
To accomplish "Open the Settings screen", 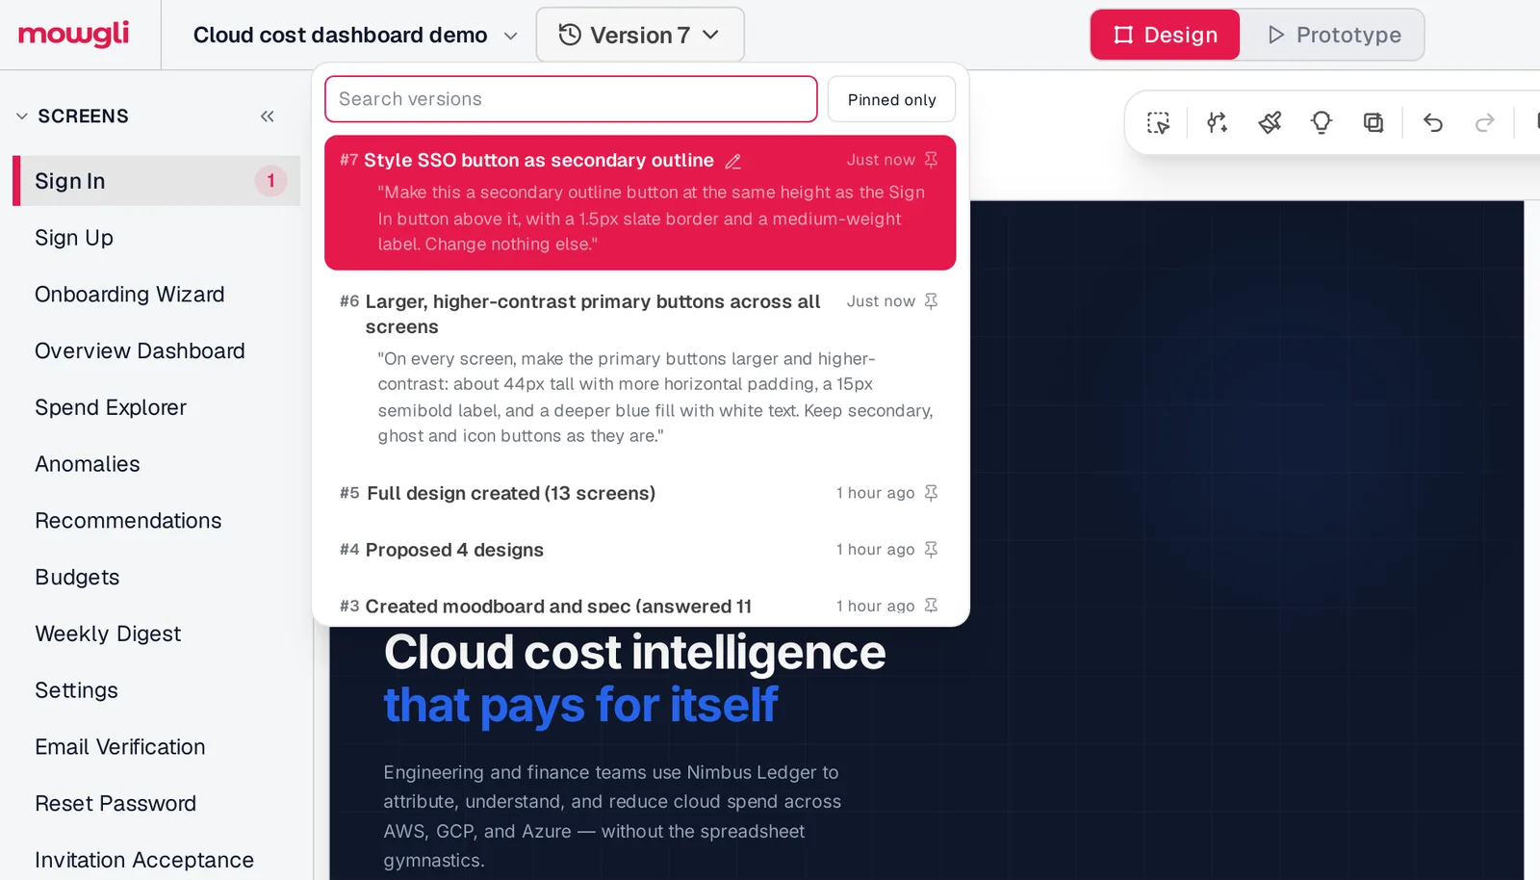I will (x=157, y=690).
